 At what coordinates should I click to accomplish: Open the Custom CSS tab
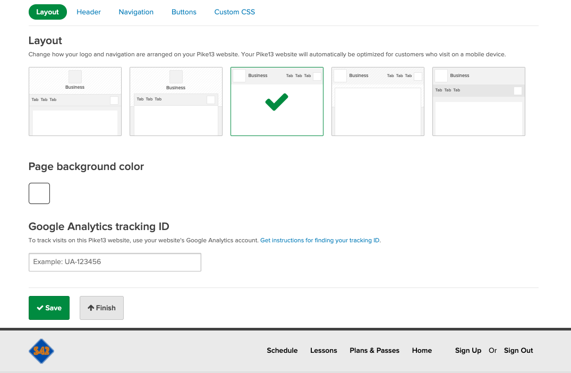pyautogui.click(x=234, y=12)
